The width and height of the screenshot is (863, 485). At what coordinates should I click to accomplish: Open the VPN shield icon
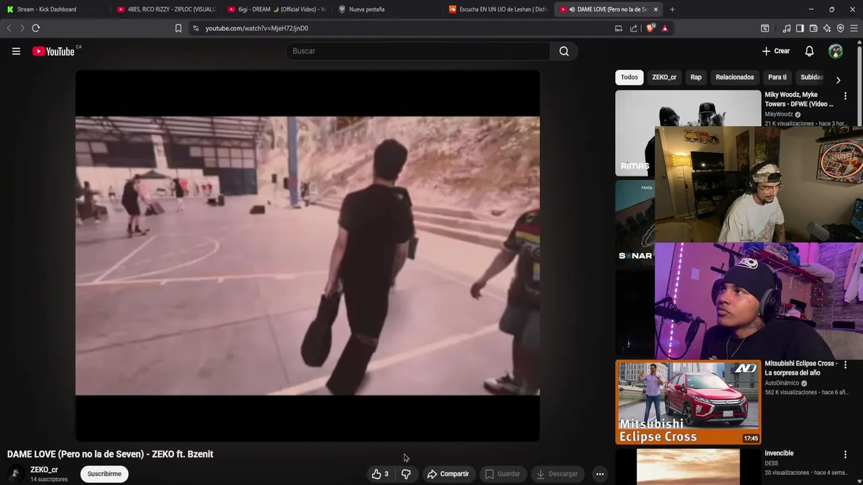click(840, 28)
